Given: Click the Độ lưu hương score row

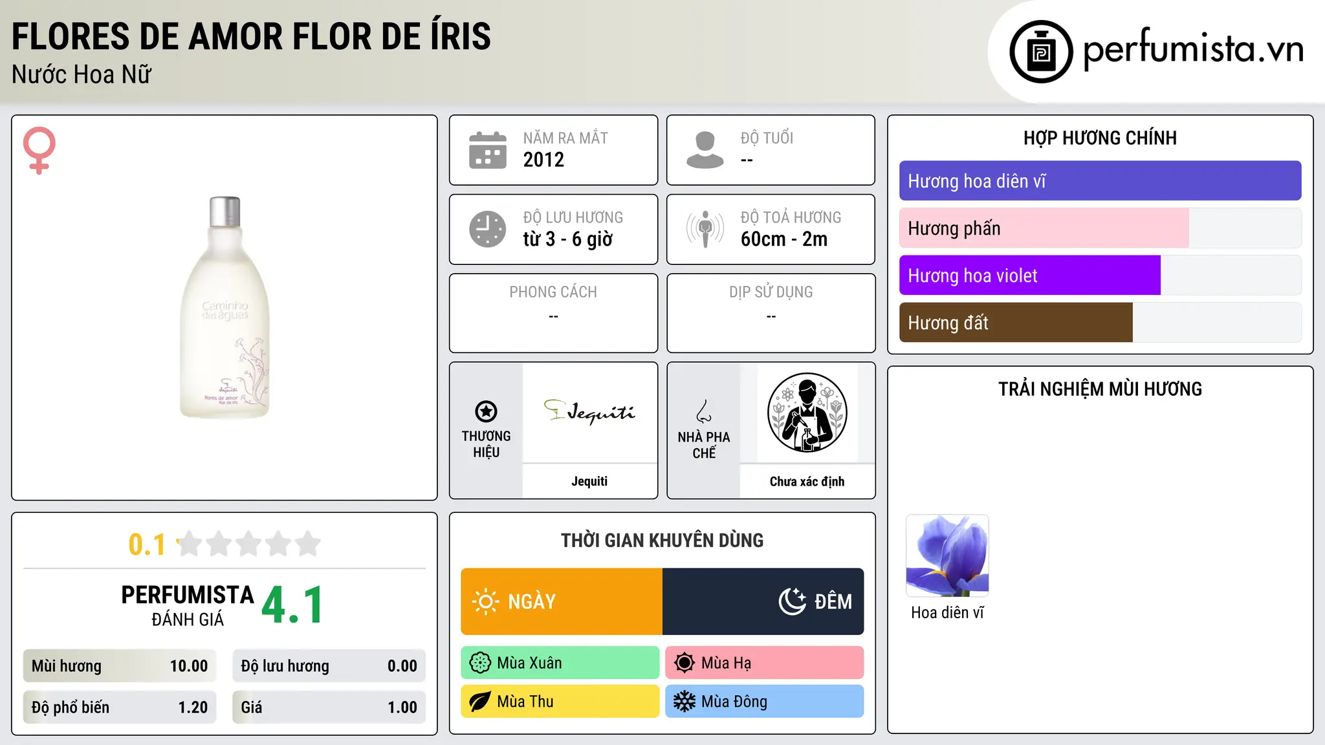Looking at the screenshot, I should click(329, 666).
